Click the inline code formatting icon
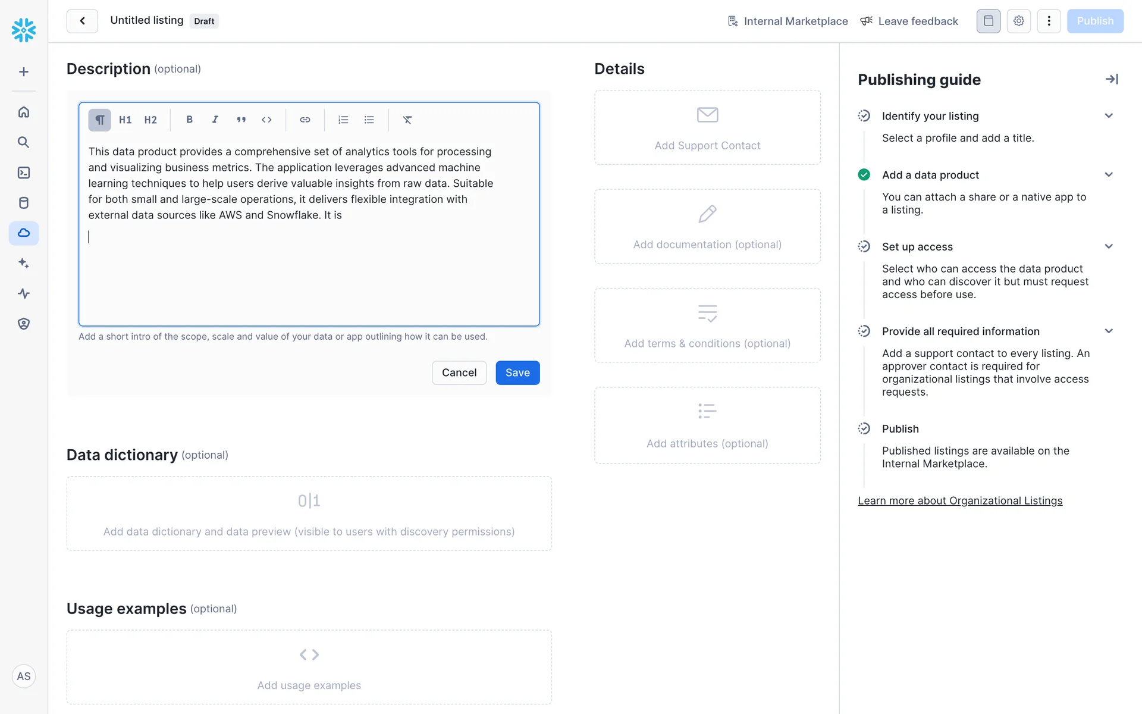The image size is (1142, 714). click(x=266, y=120)
